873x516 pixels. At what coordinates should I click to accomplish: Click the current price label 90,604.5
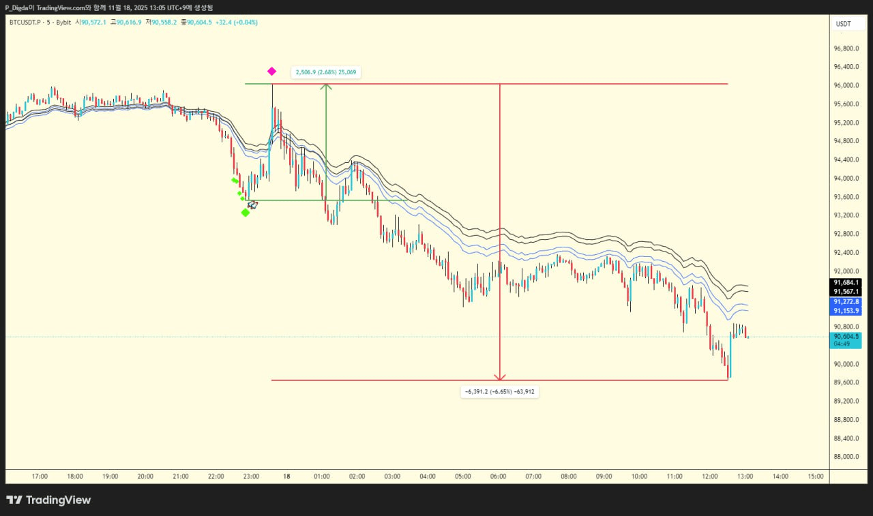(846, 336)
